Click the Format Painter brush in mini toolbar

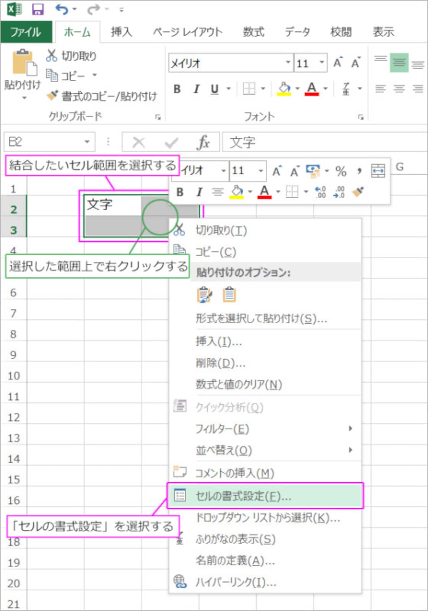coord(358,192)
